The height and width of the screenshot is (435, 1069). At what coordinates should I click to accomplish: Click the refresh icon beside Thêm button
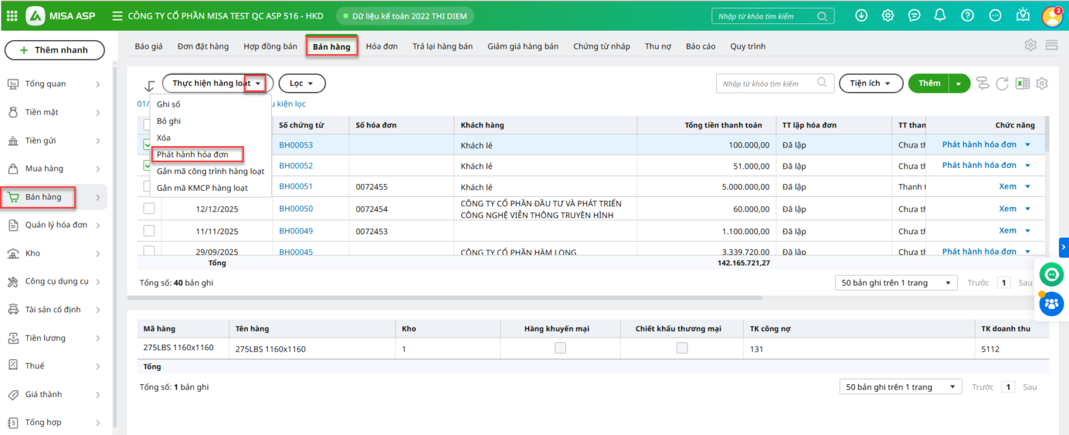tap(1002, 83)
